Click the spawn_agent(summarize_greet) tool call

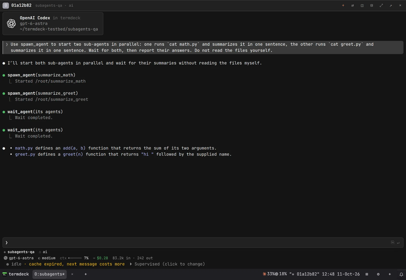43,93
